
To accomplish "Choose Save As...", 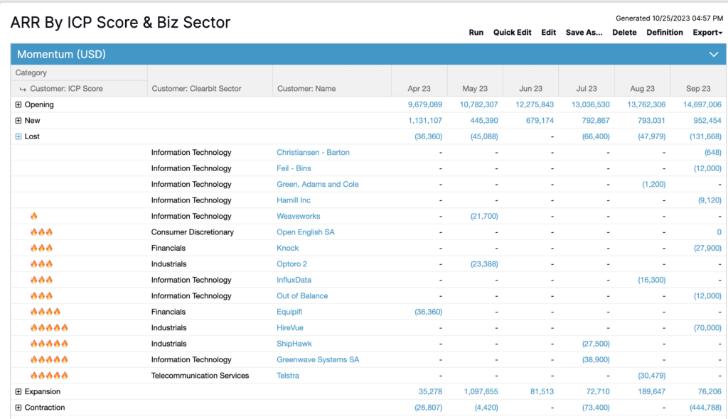I will tap(584, 33).
